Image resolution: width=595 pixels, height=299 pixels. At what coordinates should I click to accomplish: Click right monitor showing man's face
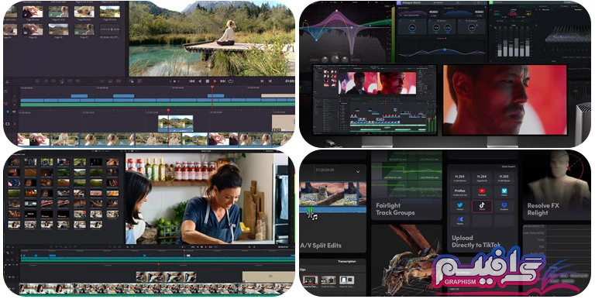[x=504, y=100]
